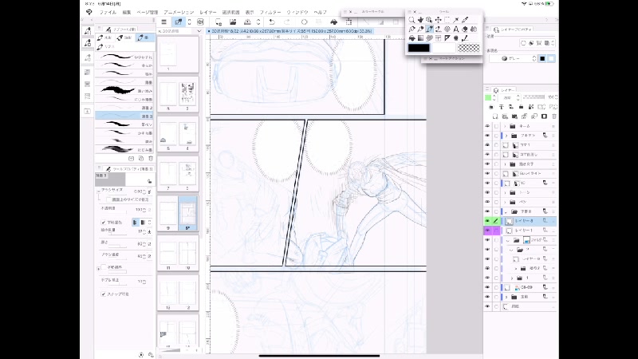Select the magnifier zoom tool in tool palette
638x359 pixels.
[x=412, y=19]
